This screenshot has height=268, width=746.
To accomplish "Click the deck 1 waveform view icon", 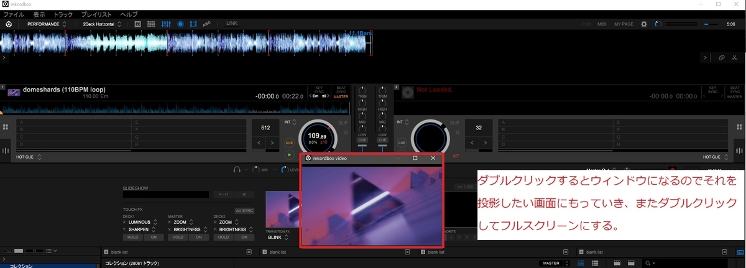I will (x=5, y=150).
